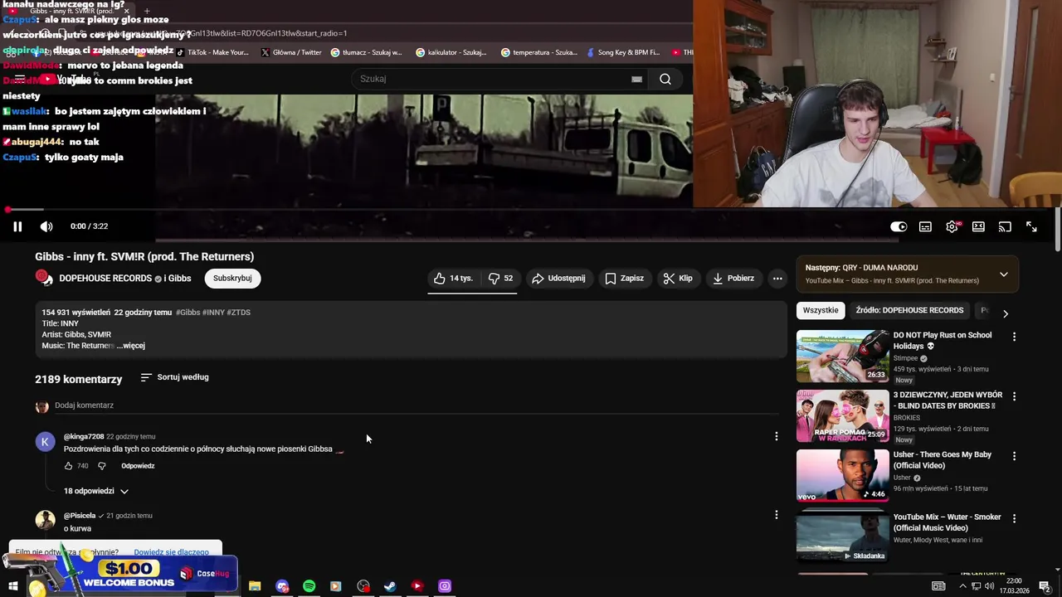This screenshot has width=1062, height=597.
Task: Open File Explorer from taskbar
Action: (255, 586)
